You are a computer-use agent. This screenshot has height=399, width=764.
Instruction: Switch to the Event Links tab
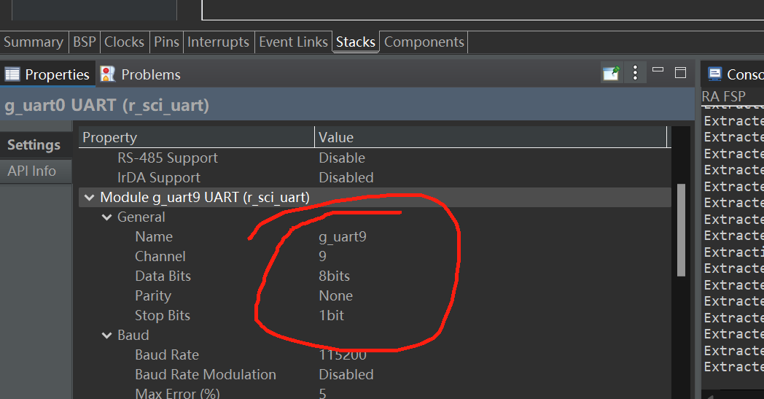tap(293, 42)
